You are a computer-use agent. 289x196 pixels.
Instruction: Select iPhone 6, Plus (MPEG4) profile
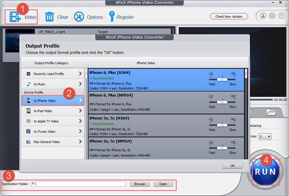tap(166, 103)
